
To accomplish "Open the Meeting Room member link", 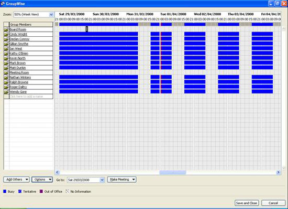I will point(19,72).
